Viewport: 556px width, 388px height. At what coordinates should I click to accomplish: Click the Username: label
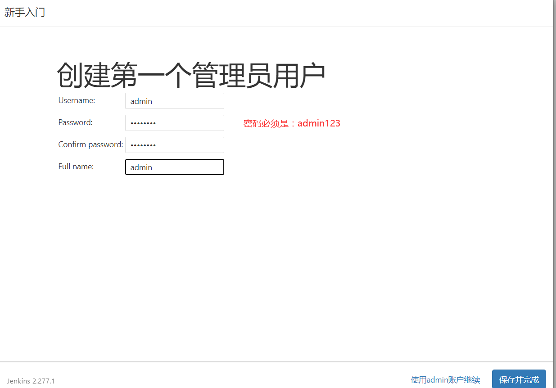(x=77, y=100)
